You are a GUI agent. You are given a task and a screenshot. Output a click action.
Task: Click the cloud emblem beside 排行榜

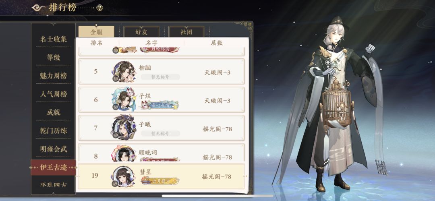pos(39,8)
